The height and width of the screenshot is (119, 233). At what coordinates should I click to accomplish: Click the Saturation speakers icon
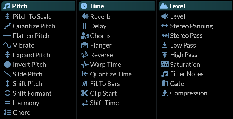click(164, 65)
